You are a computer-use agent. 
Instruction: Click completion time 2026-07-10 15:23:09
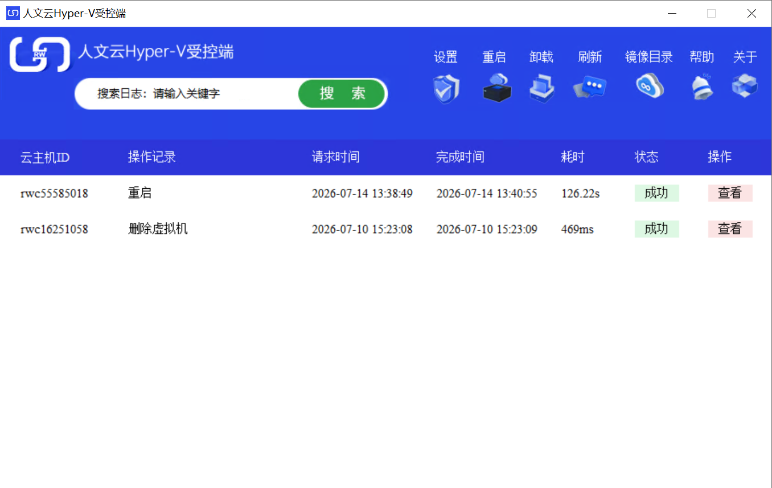[x=487, y=229]
